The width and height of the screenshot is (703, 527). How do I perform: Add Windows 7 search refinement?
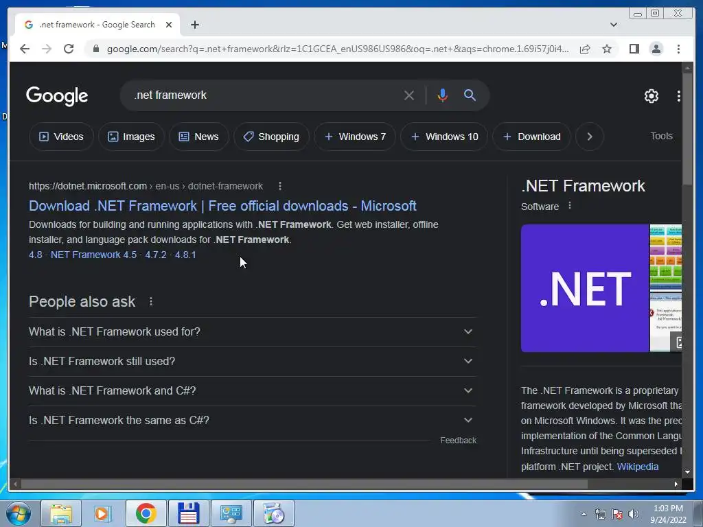(355, 137)
